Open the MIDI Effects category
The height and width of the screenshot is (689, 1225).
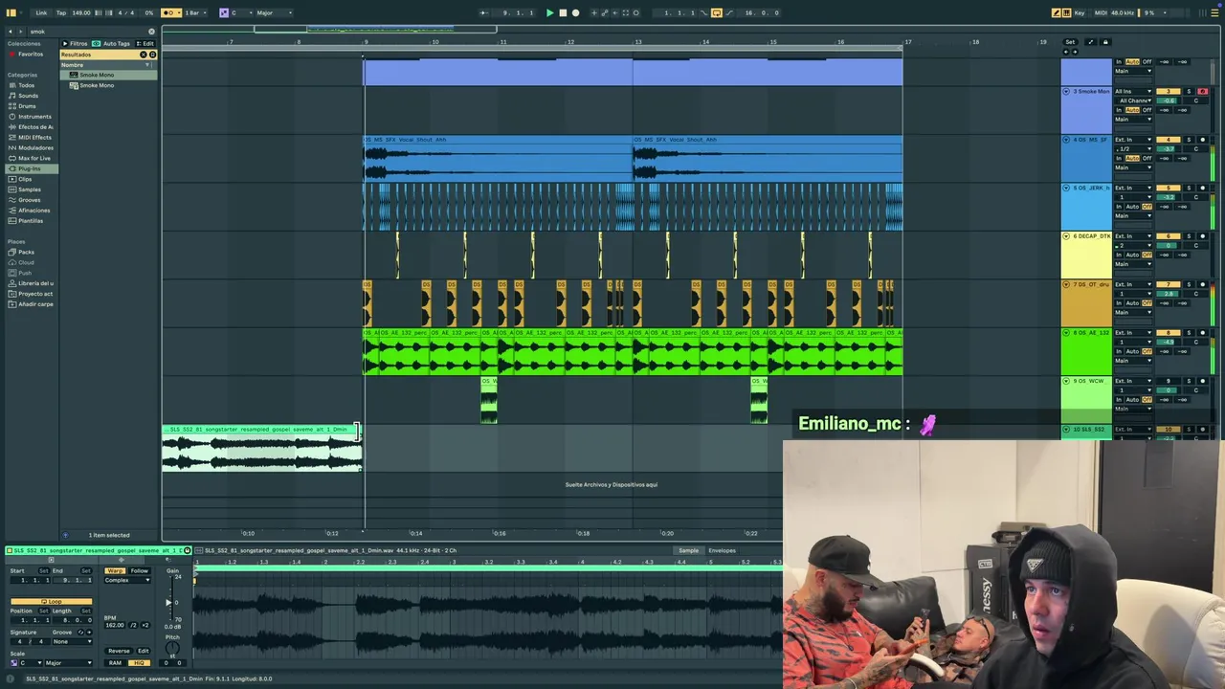tap(34, 137)
